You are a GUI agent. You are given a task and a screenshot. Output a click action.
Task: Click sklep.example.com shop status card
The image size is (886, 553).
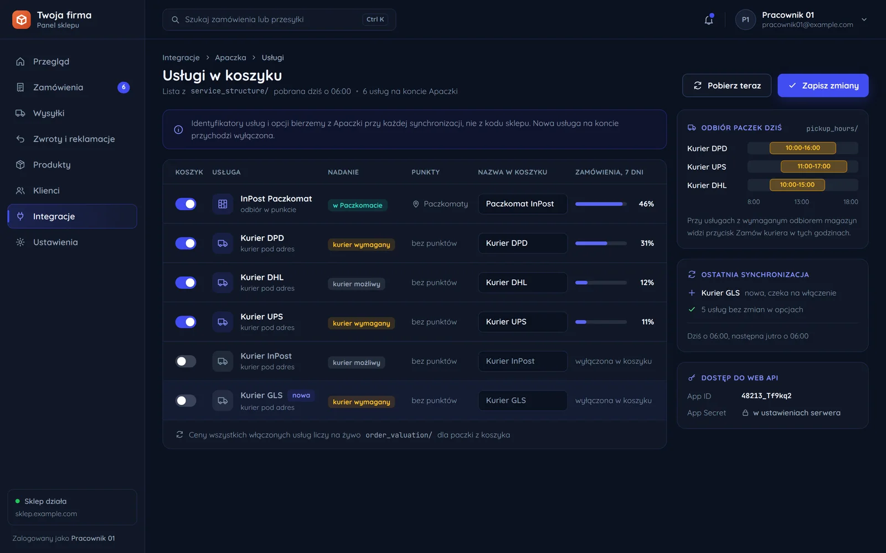pos(72,507)
